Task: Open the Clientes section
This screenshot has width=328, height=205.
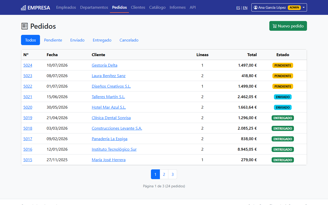Action: (138, 7)
